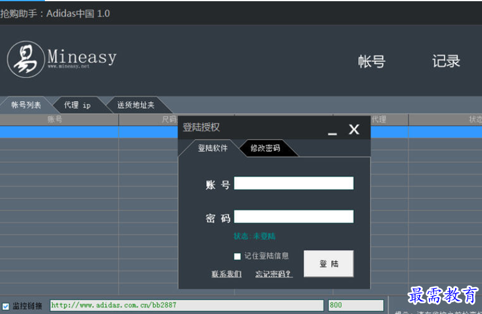Open the 联系我们 link
The width and height of the screenshot is (482, 314).
[226, 274]
